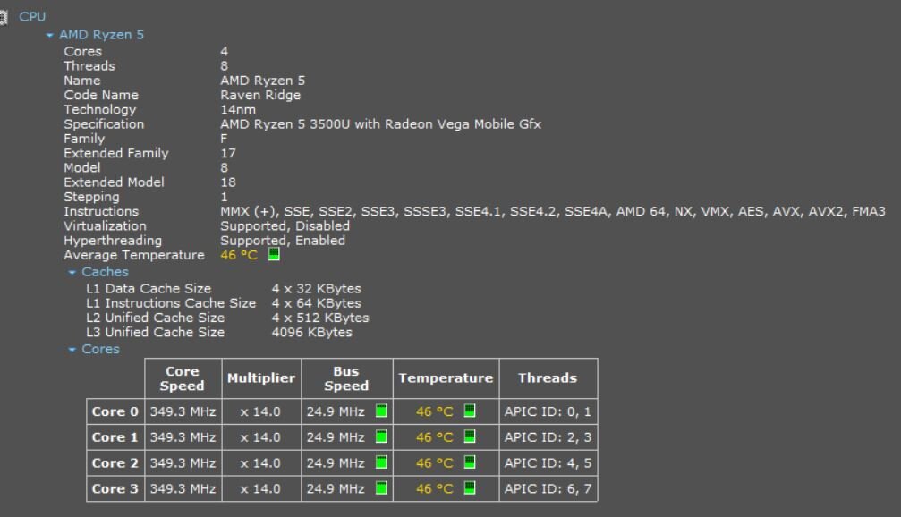This screenshot has width=901, height=517.
Task: Click the Caches section label
Action: point(106,272)
